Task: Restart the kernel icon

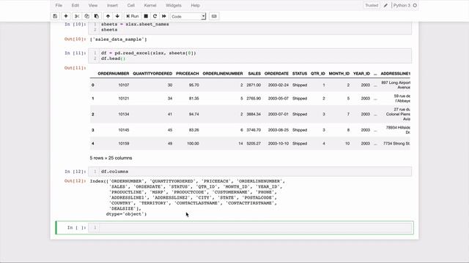Action: pos(155,16)
